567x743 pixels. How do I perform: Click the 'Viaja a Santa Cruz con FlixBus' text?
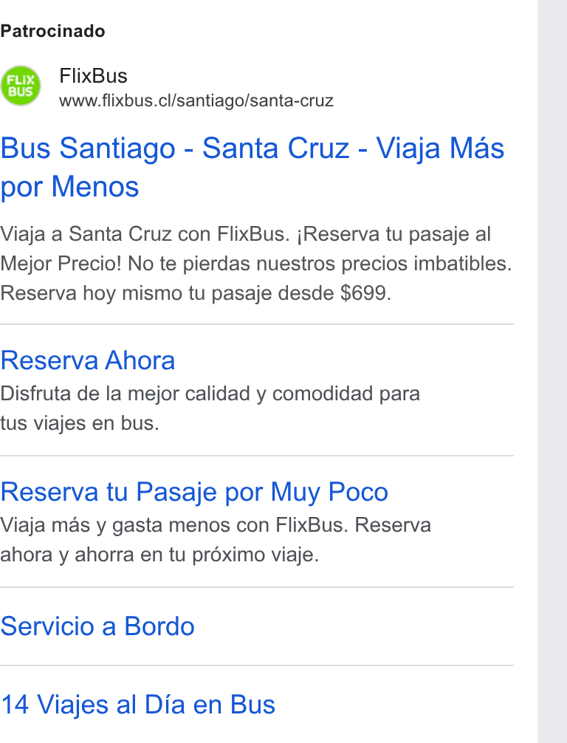pos(145,234)
